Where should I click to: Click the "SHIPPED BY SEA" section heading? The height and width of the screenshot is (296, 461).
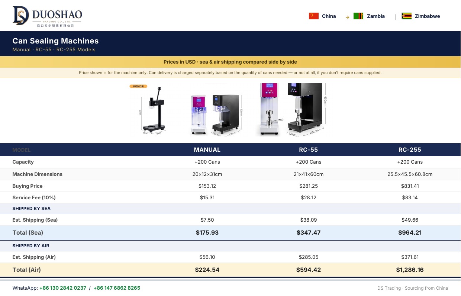(x=32, y=209)
